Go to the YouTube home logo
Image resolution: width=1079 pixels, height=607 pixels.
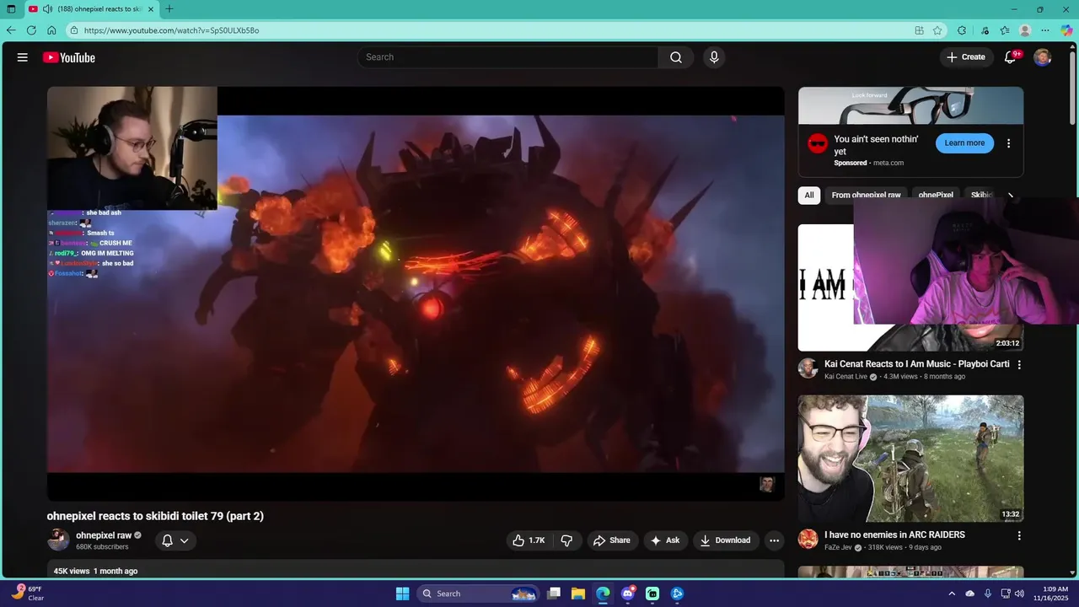point(69,57)
